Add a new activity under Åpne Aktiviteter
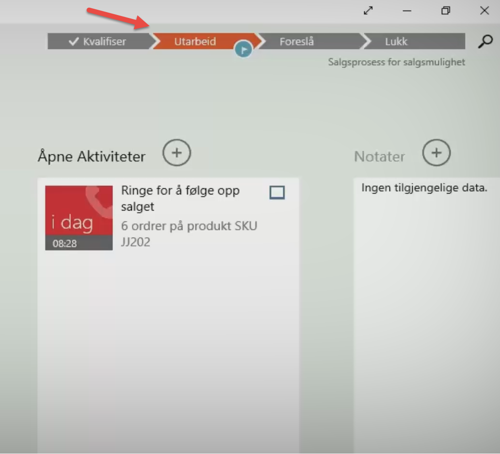The width and height of the screenshot is (500, 454). point(177,153)
